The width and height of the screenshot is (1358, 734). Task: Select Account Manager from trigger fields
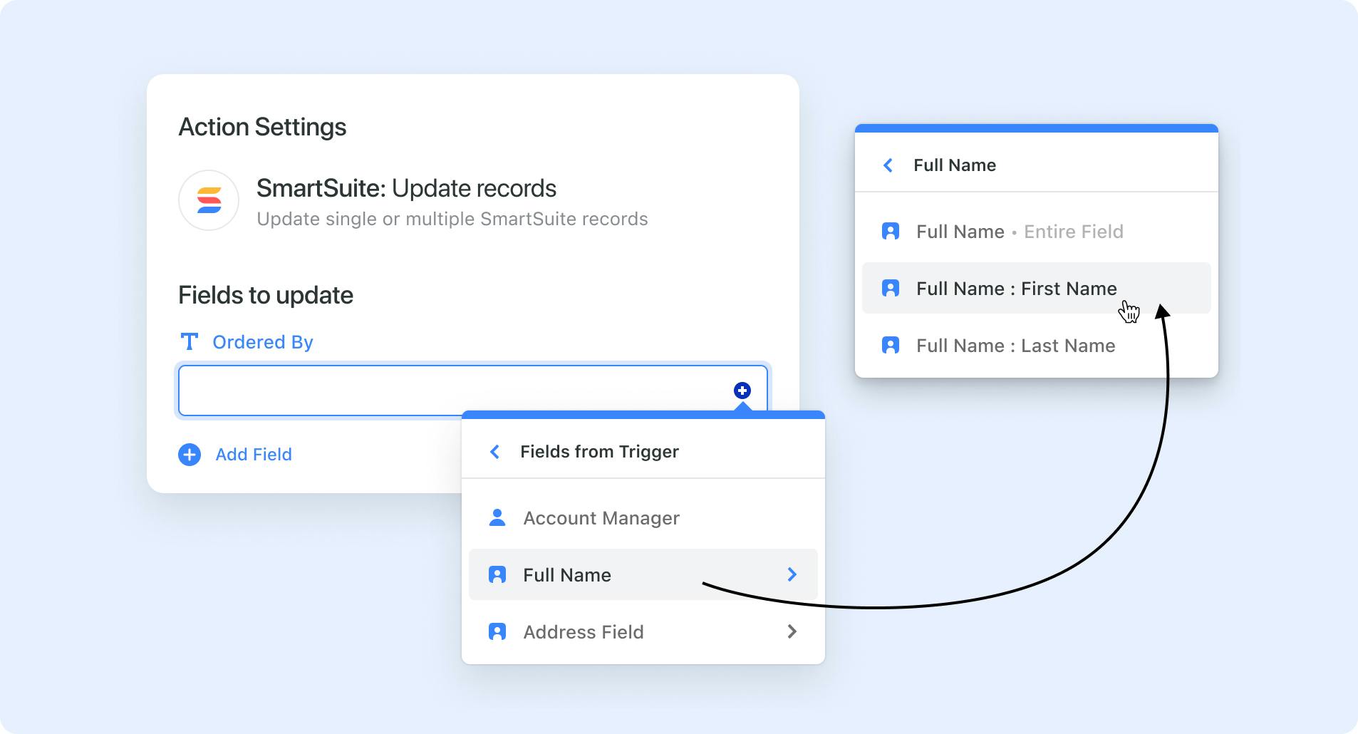pyautogui.click(x=643, y=517)
